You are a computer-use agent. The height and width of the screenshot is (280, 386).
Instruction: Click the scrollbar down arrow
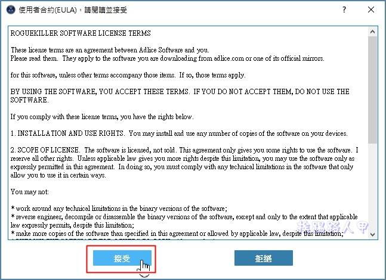coord(373,234)
